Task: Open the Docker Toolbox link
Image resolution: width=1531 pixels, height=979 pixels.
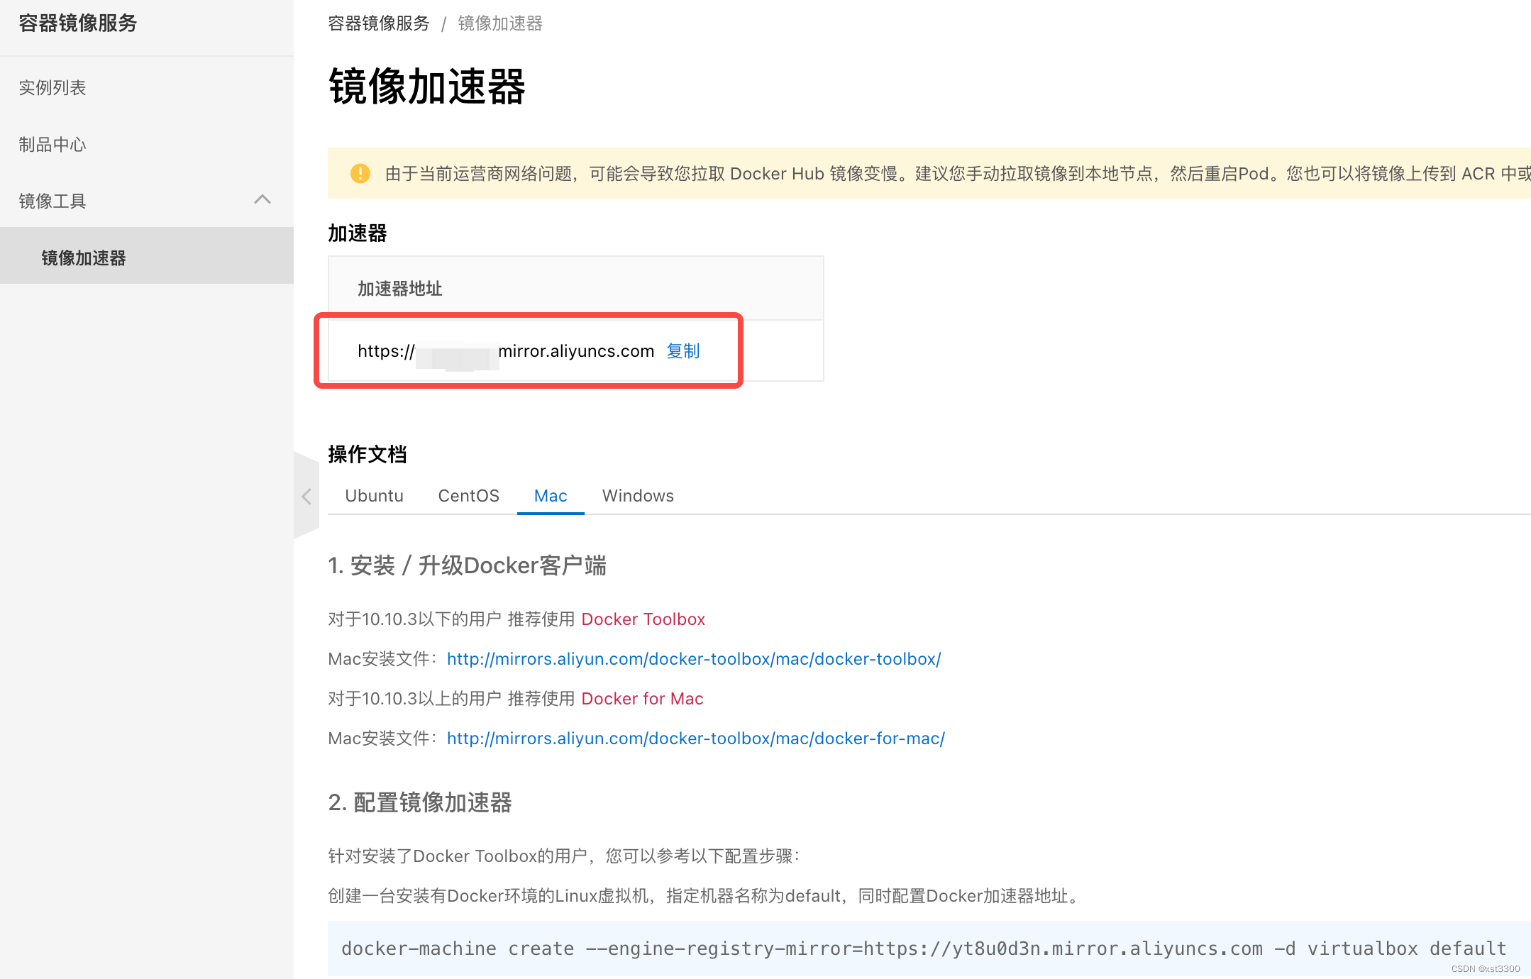Action: [x=643, y=619]
